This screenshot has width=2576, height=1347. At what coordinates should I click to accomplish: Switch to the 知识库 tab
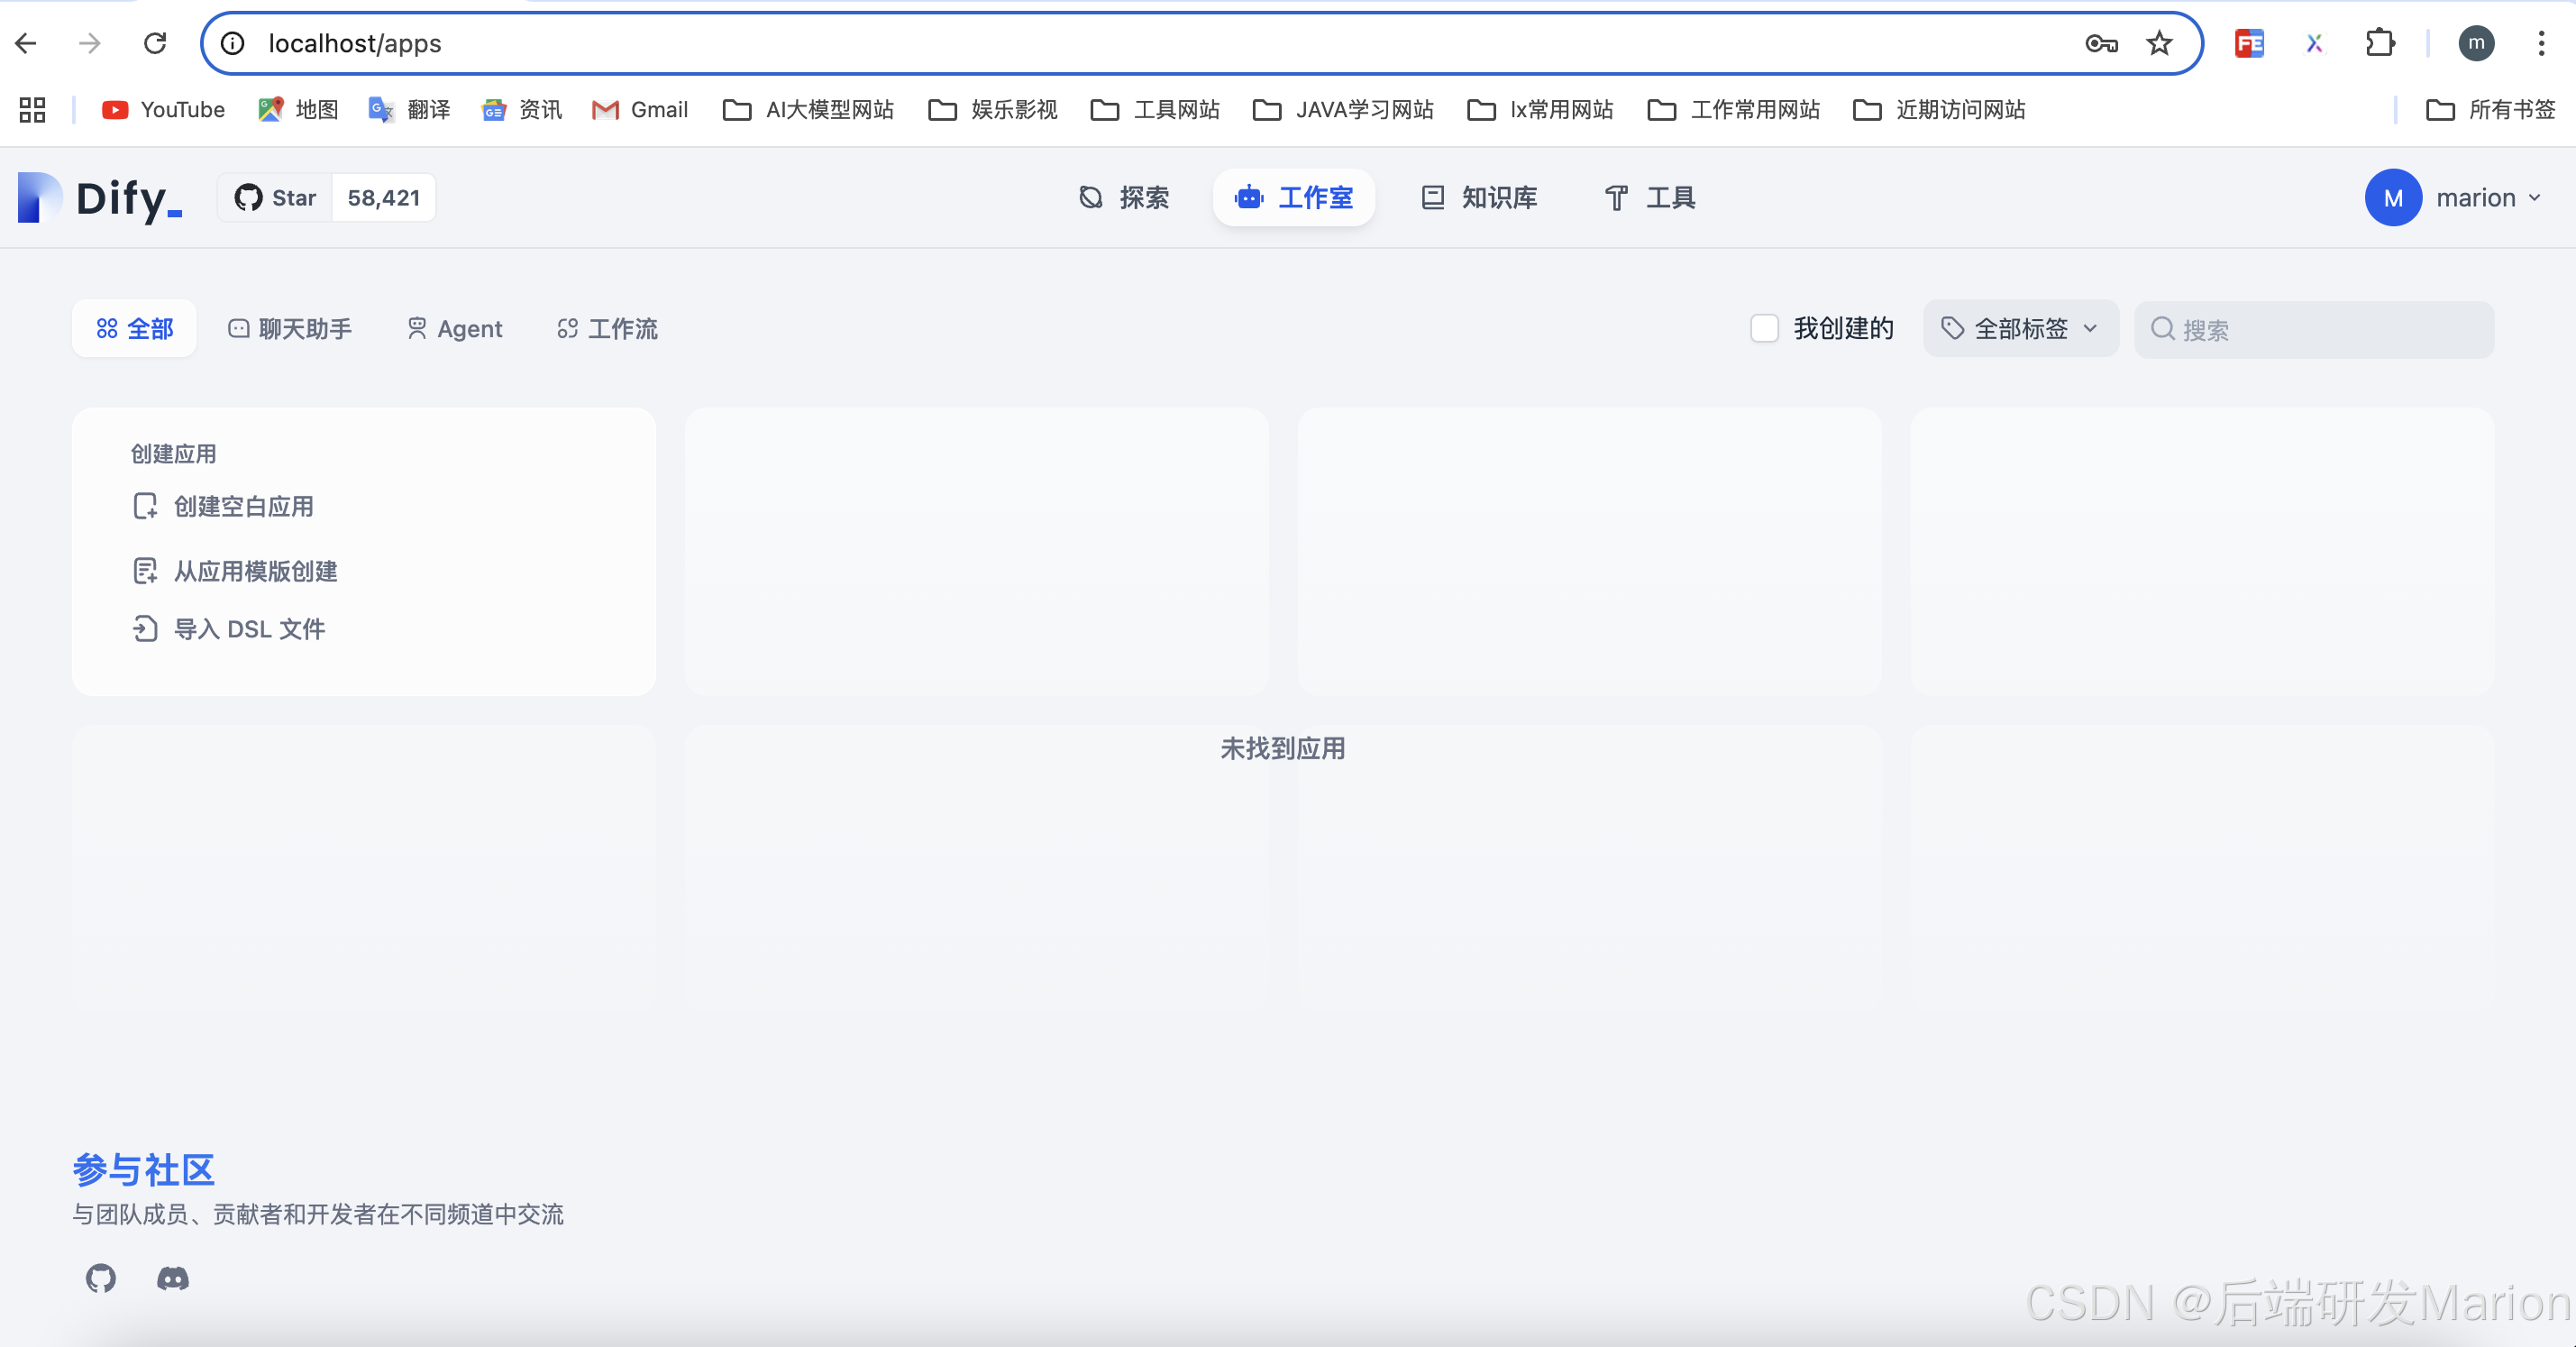point(1479,198)
